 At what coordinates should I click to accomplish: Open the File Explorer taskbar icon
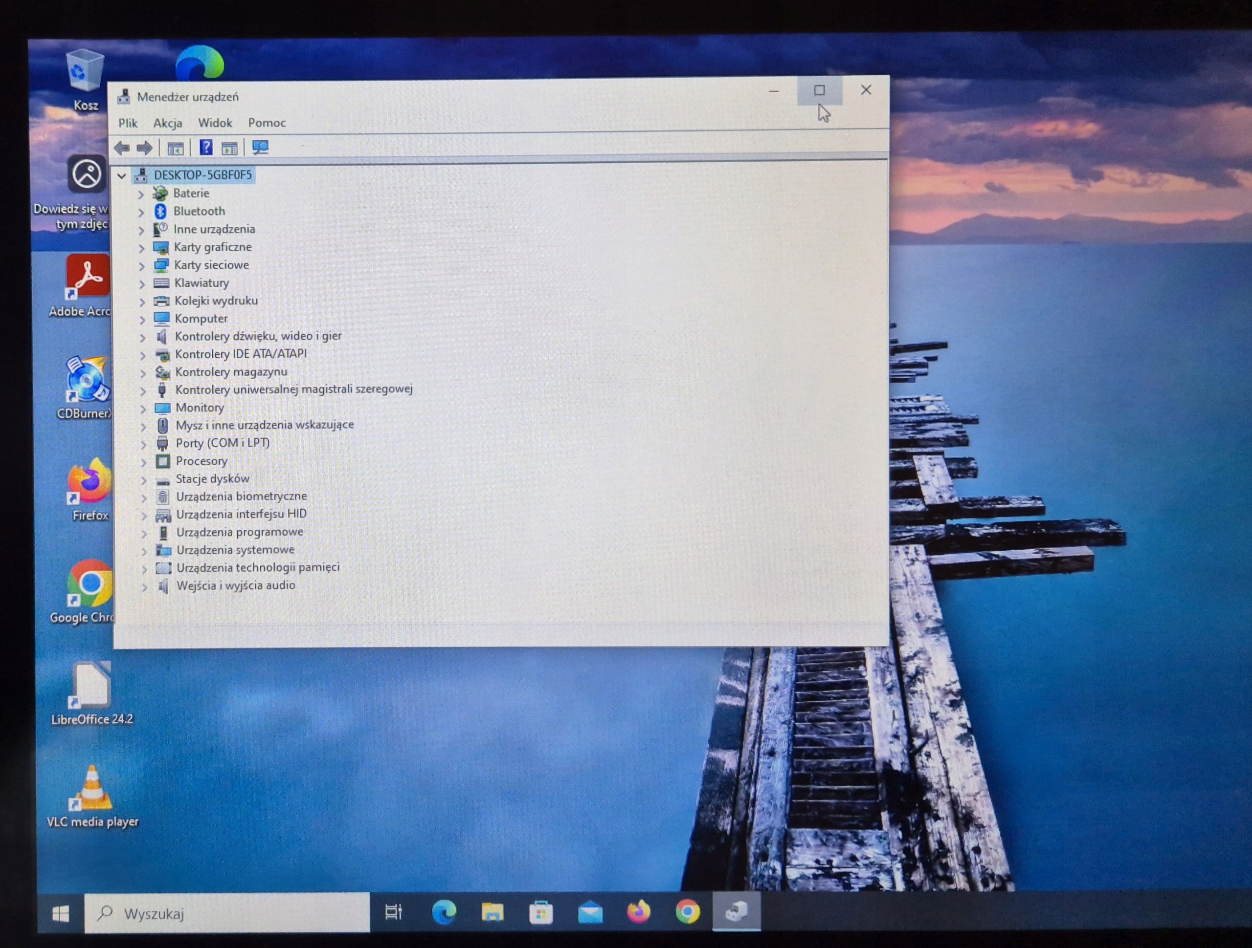pyautogui.click(x=492, y=912)
